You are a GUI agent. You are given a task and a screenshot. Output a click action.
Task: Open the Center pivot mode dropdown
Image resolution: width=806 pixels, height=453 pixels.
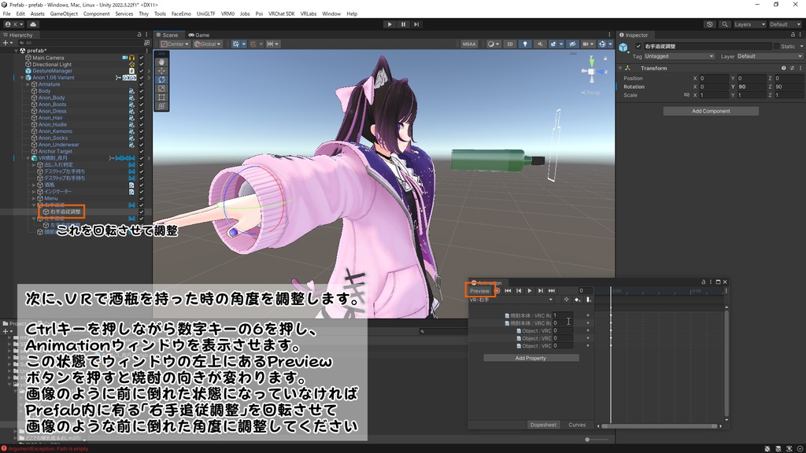[x=175, y=44]
